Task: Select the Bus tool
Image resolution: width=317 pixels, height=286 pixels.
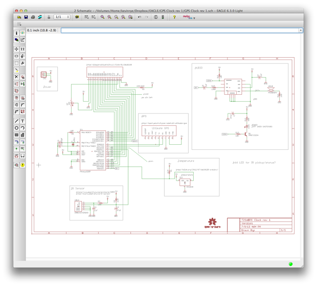Action: 16,142
